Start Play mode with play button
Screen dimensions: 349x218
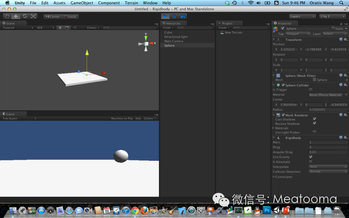click(165, 16)
